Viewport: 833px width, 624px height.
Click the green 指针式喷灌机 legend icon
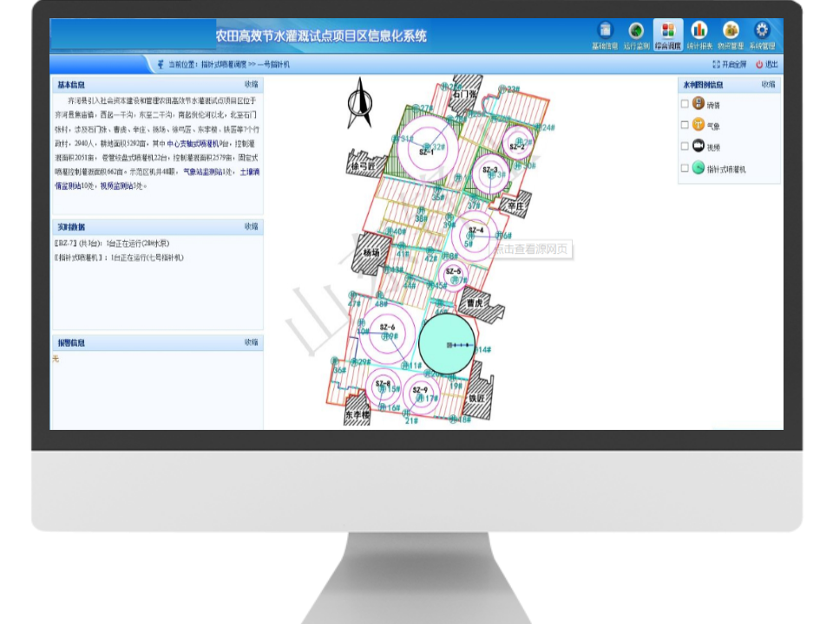699,168
